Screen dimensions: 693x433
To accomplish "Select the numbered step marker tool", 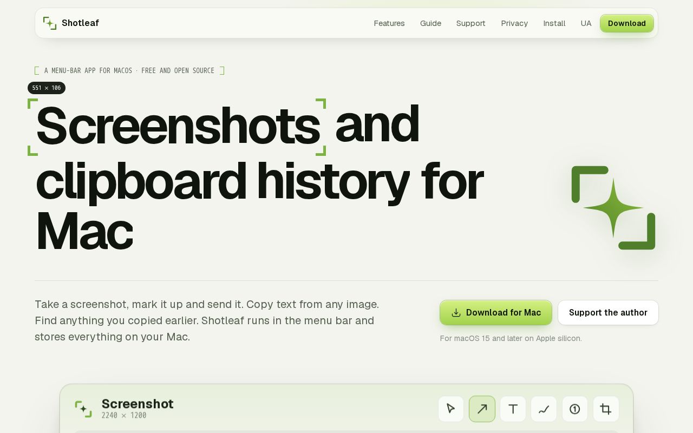I will tap(575, 409).
